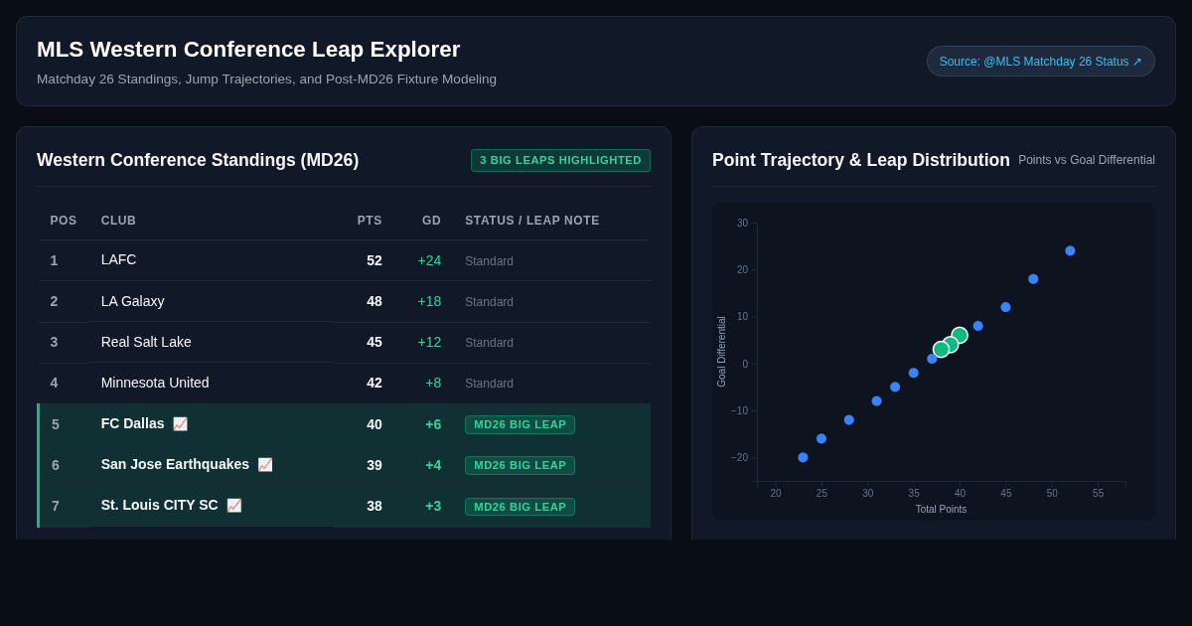Click Minnesota United's 42 points value
The height and width of the screenshot is (626, 1192).
coord(374,383)
